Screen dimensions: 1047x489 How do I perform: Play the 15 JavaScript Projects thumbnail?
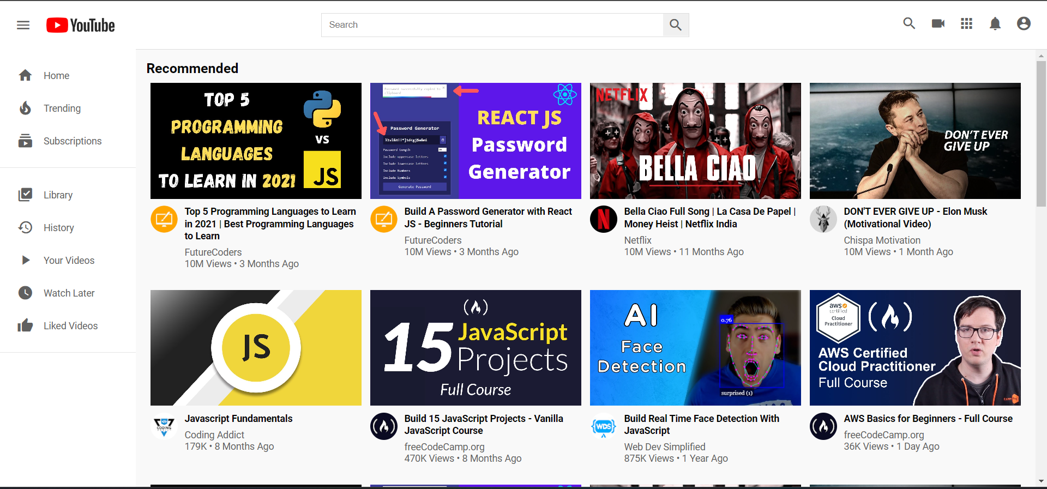click(x=476, y=348)
